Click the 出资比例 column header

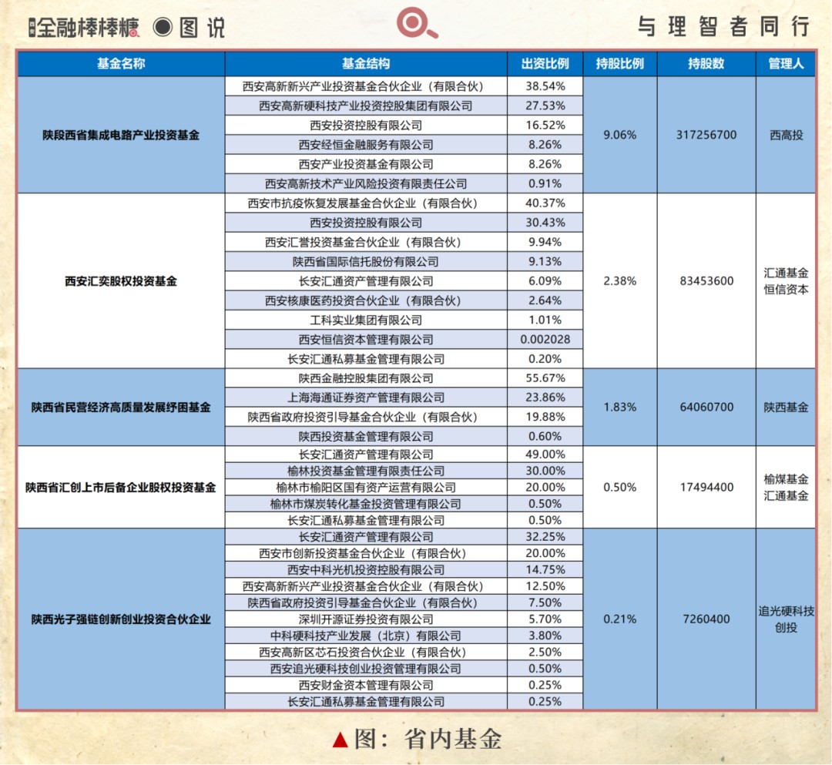(545, 64)
